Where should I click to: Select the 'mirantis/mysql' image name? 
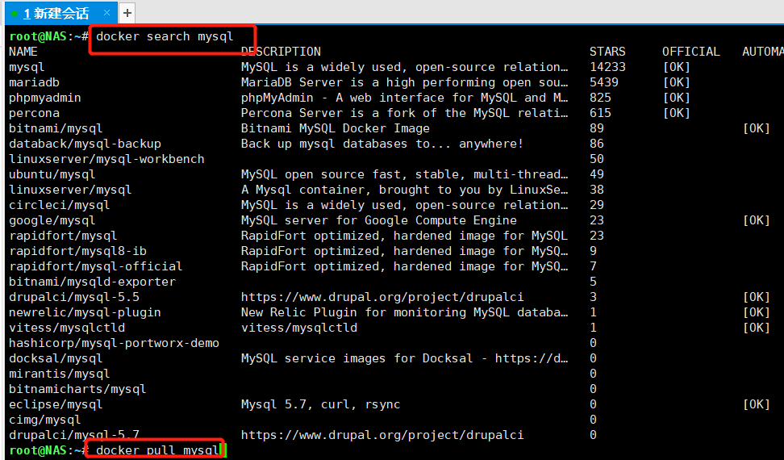click(59, 374)
